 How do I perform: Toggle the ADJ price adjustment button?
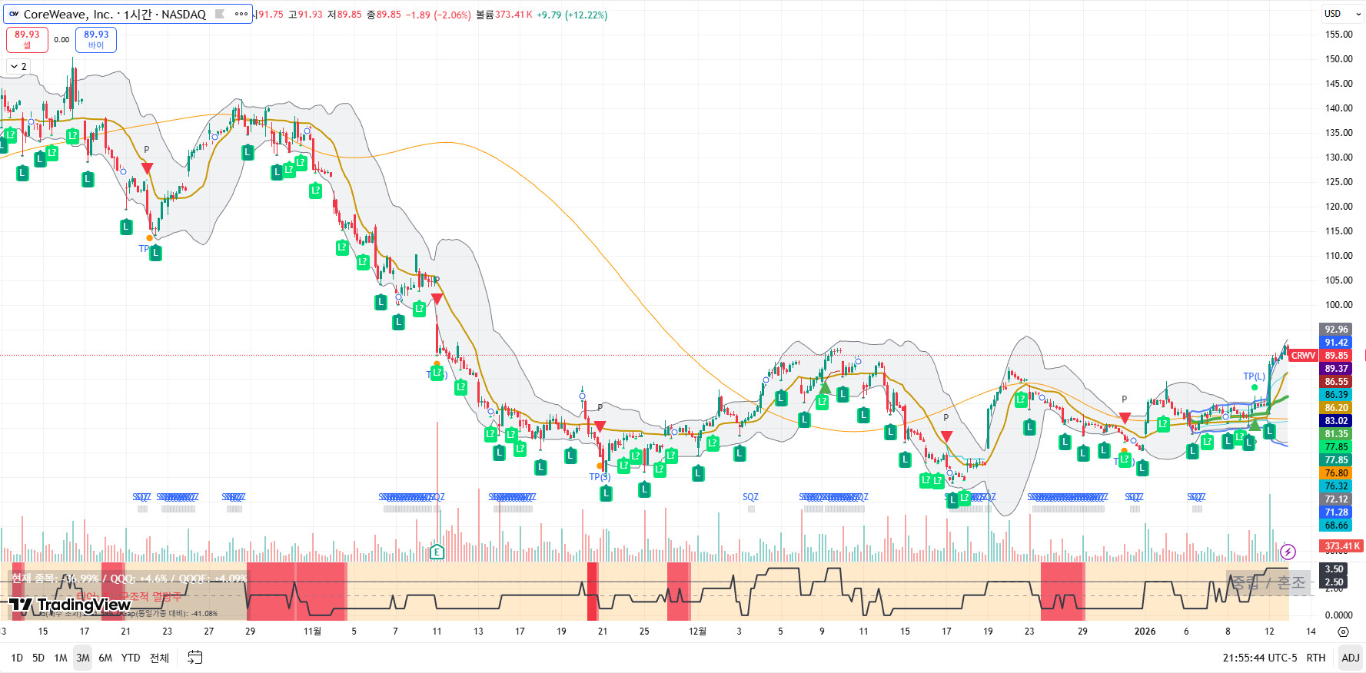pos(1351,658)
